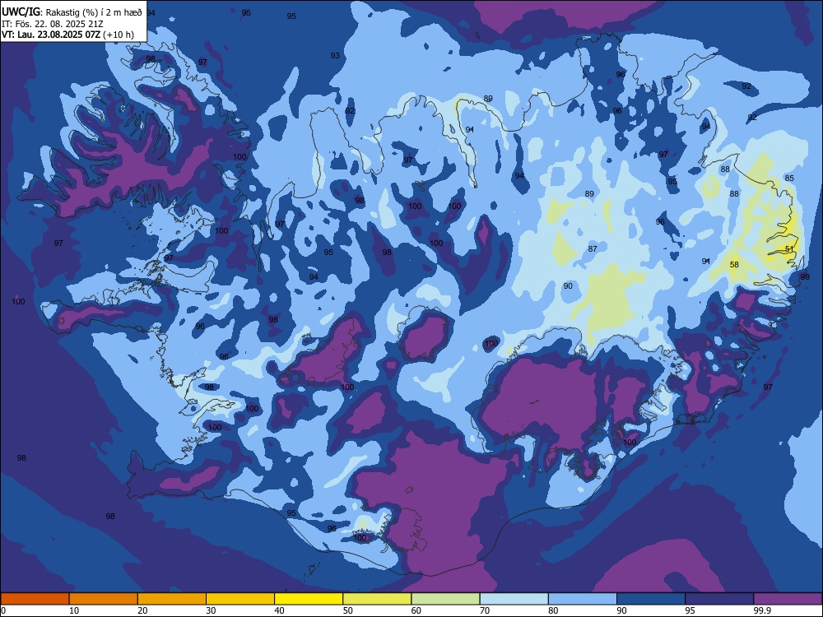Click the '93' humidity value on the map
The width and height of the screenshot is (823, 617).
click(335, 56)
